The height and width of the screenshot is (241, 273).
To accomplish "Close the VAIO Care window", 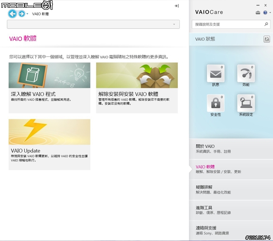I will coord(265,6).
